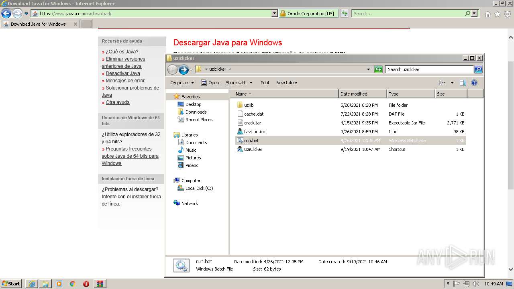Click the Change your view icon in Explorer
Viewport: 514px width, 289px height.
point(443,83)
